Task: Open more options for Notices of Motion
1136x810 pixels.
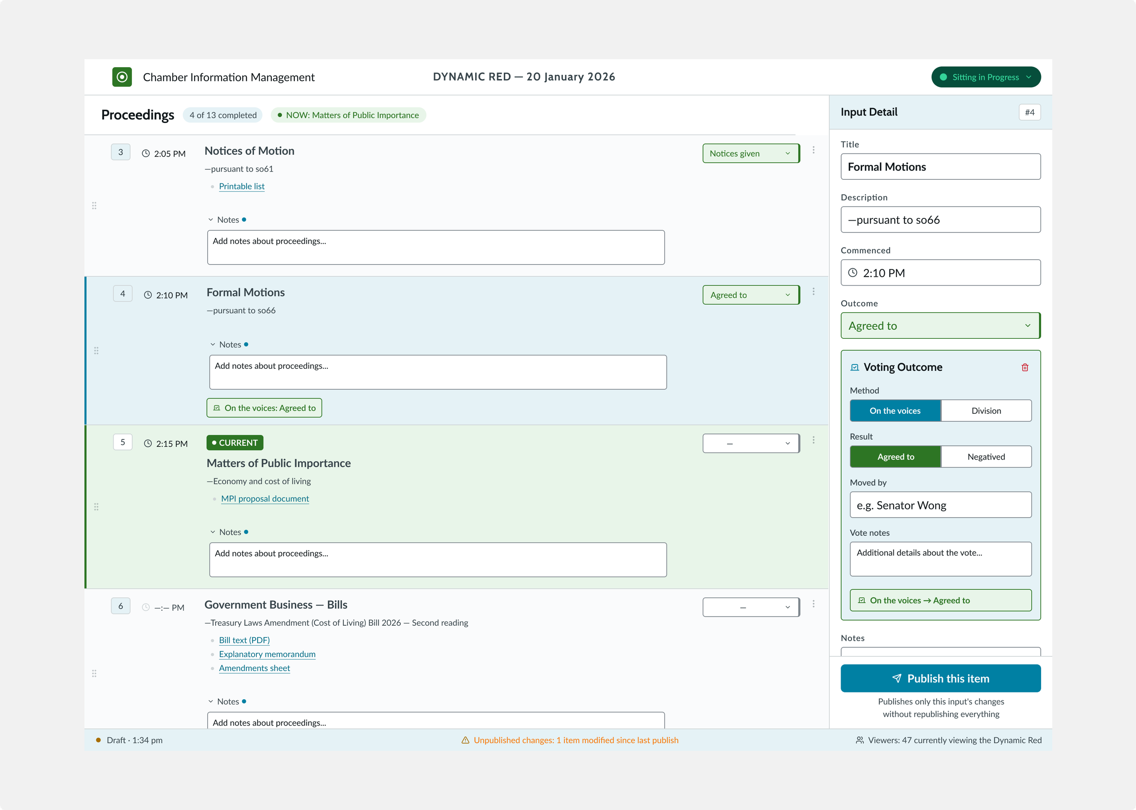Action: click(813, 150)
